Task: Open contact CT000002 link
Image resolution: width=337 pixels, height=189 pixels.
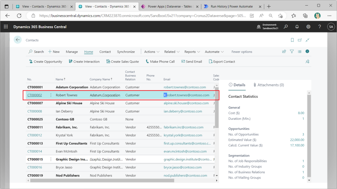Action: [x=35, y=95]
